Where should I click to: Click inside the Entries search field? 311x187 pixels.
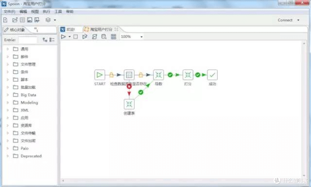point(28,40)
